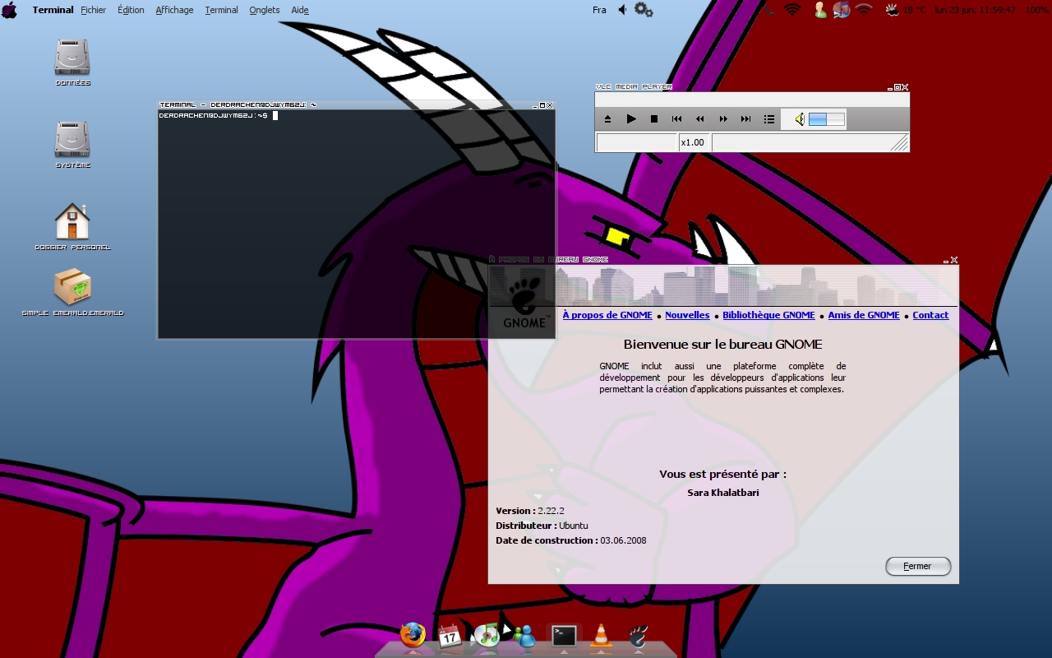Image resolution: width=1052 pixels, height=658 pixels.
Task: Start playback in VLC media player
Action: pos(631,119)
